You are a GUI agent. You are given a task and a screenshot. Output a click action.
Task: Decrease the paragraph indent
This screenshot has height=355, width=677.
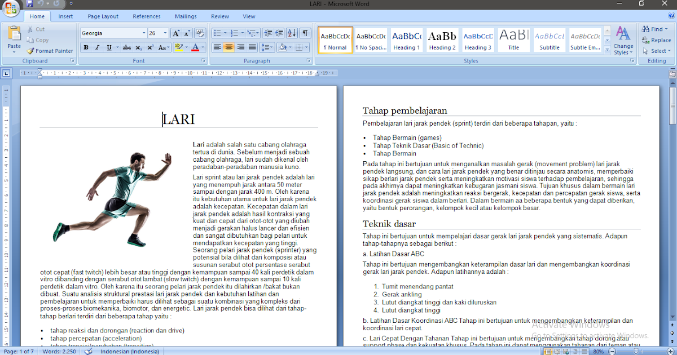(267, 33)
